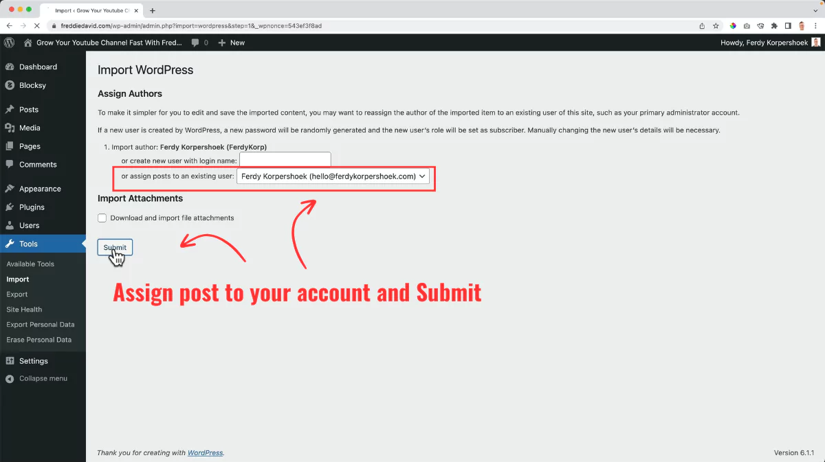Open the Settings gear in the sidebar
The image size is (825, 462).
coord(10,360)
